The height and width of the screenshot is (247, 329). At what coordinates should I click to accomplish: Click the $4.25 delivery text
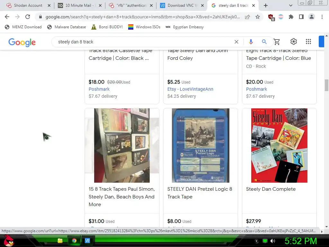pyautogui.click(x=182, y=96)
